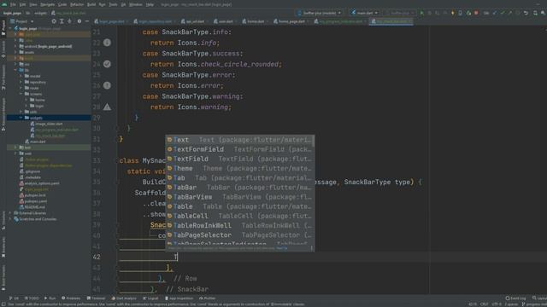
Task: Expand Scratches and Consoles node
Action: click(x=10, y=219)
